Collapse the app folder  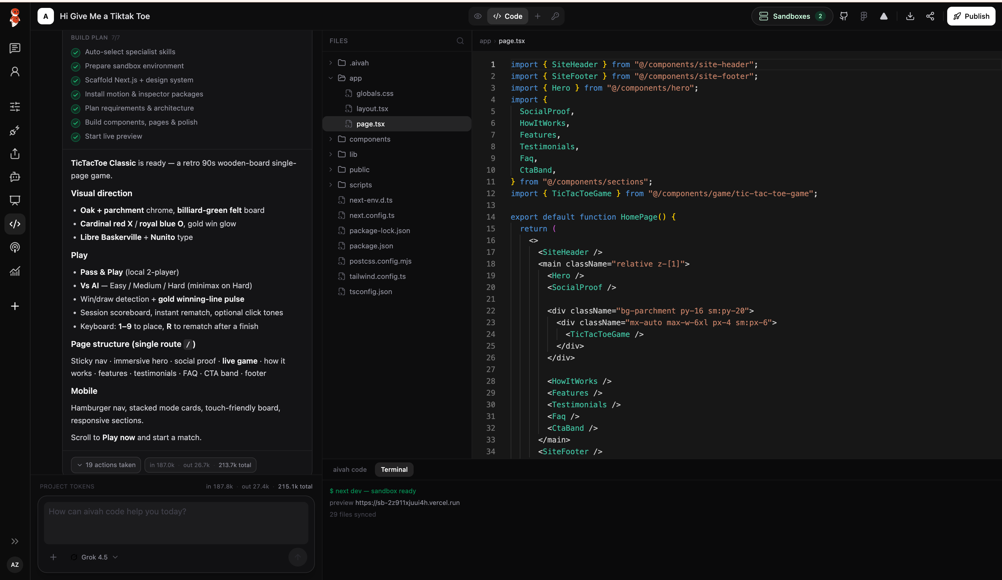[396, 78]
